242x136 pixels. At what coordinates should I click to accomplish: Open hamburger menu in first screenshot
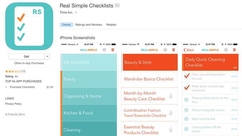(x=113, y=50)
